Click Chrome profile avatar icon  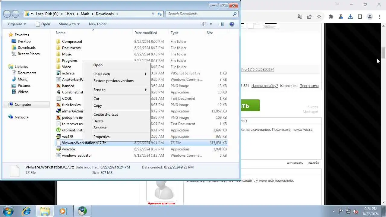coord(370,17)
